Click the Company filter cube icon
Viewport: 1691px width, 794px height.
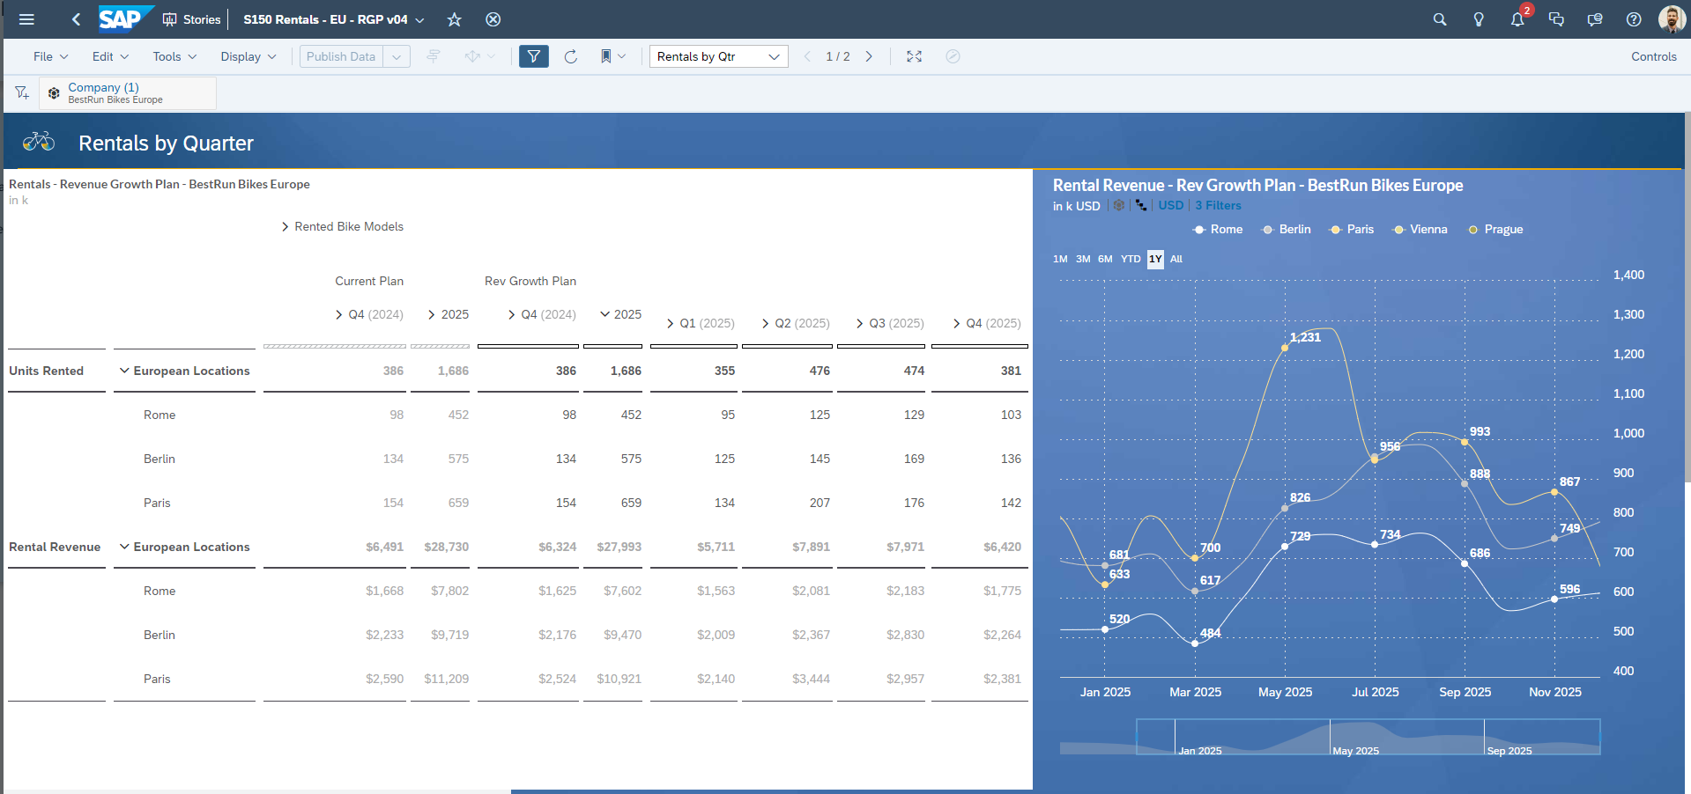tap(54, 92)
